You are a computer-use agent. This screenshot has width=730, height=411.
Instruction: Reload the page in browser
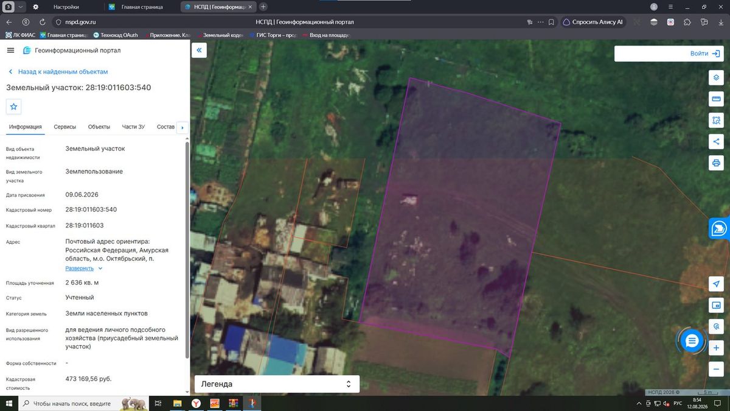43,22
